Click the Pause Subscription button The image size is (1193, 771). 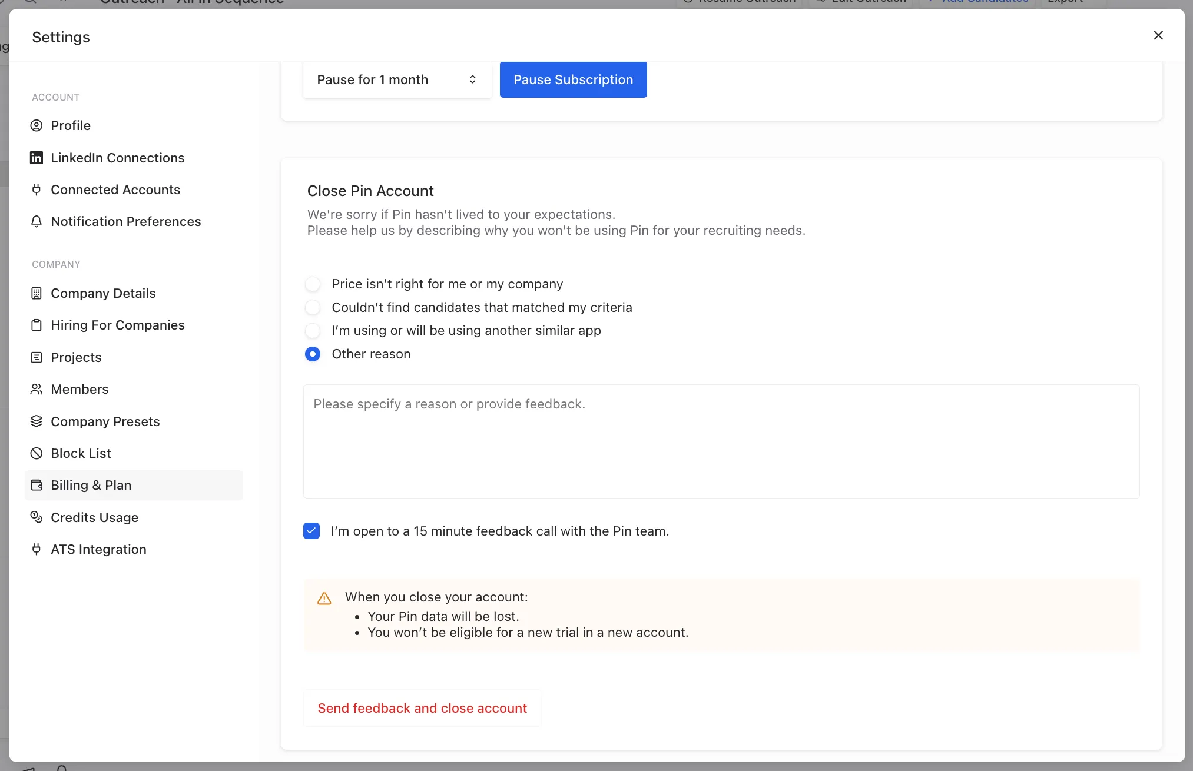[574, 79]
